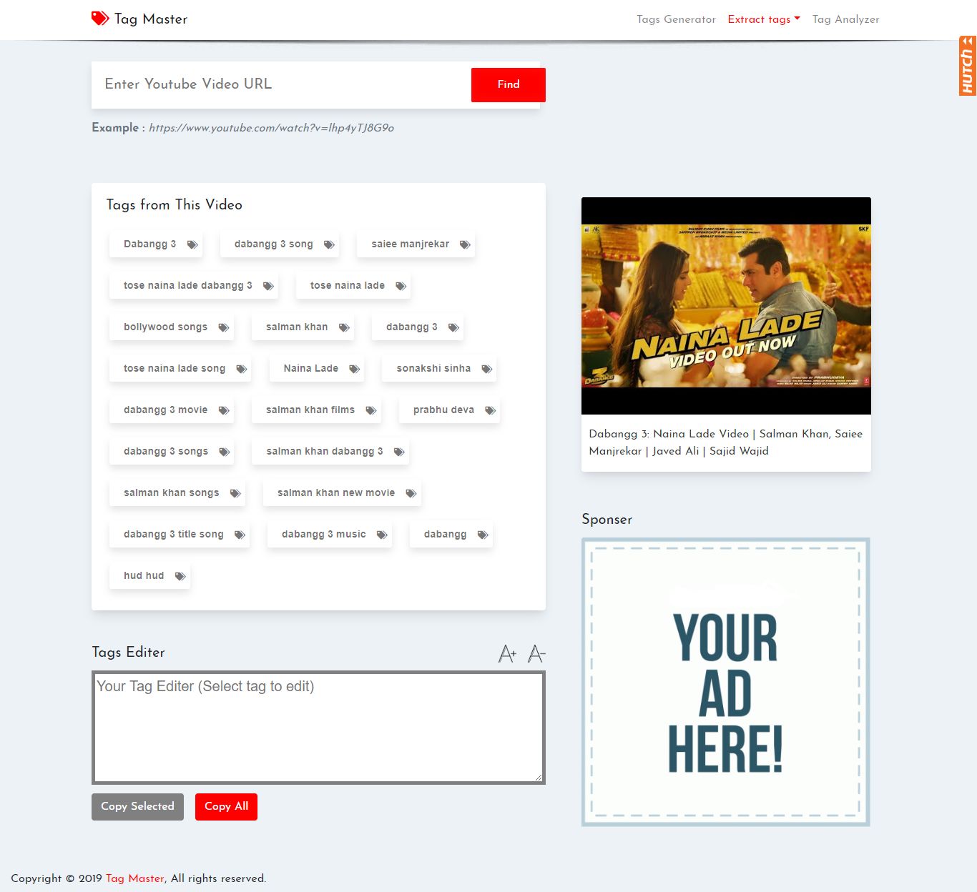Click the example YouTube URL text
This screenshot has height=892, width=977.
[x=271, y=128]
